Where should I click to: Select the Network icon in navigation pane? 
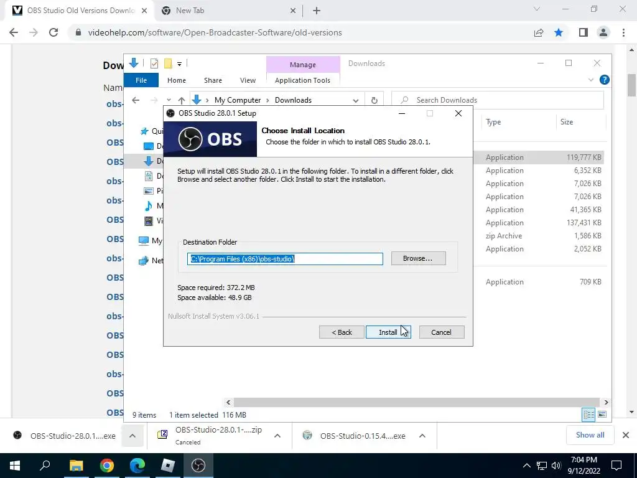(144, 261)
